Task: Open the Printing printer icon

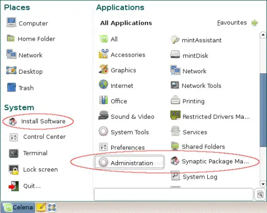Action: pos(175,100)
